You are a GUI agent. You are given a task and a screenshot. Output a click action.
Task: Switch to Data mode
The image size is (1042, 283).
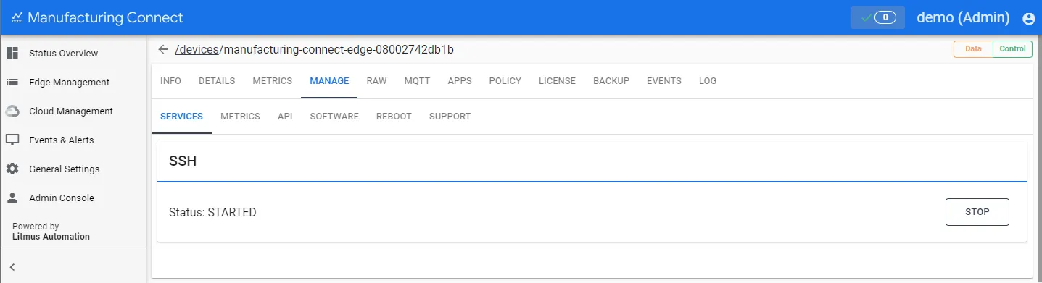(x=973, y=49)
